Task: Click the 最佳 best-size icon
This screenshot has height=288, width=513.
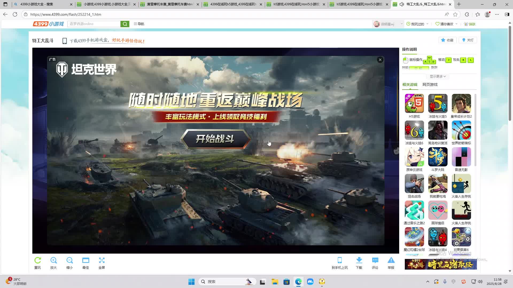Action: 85,261
